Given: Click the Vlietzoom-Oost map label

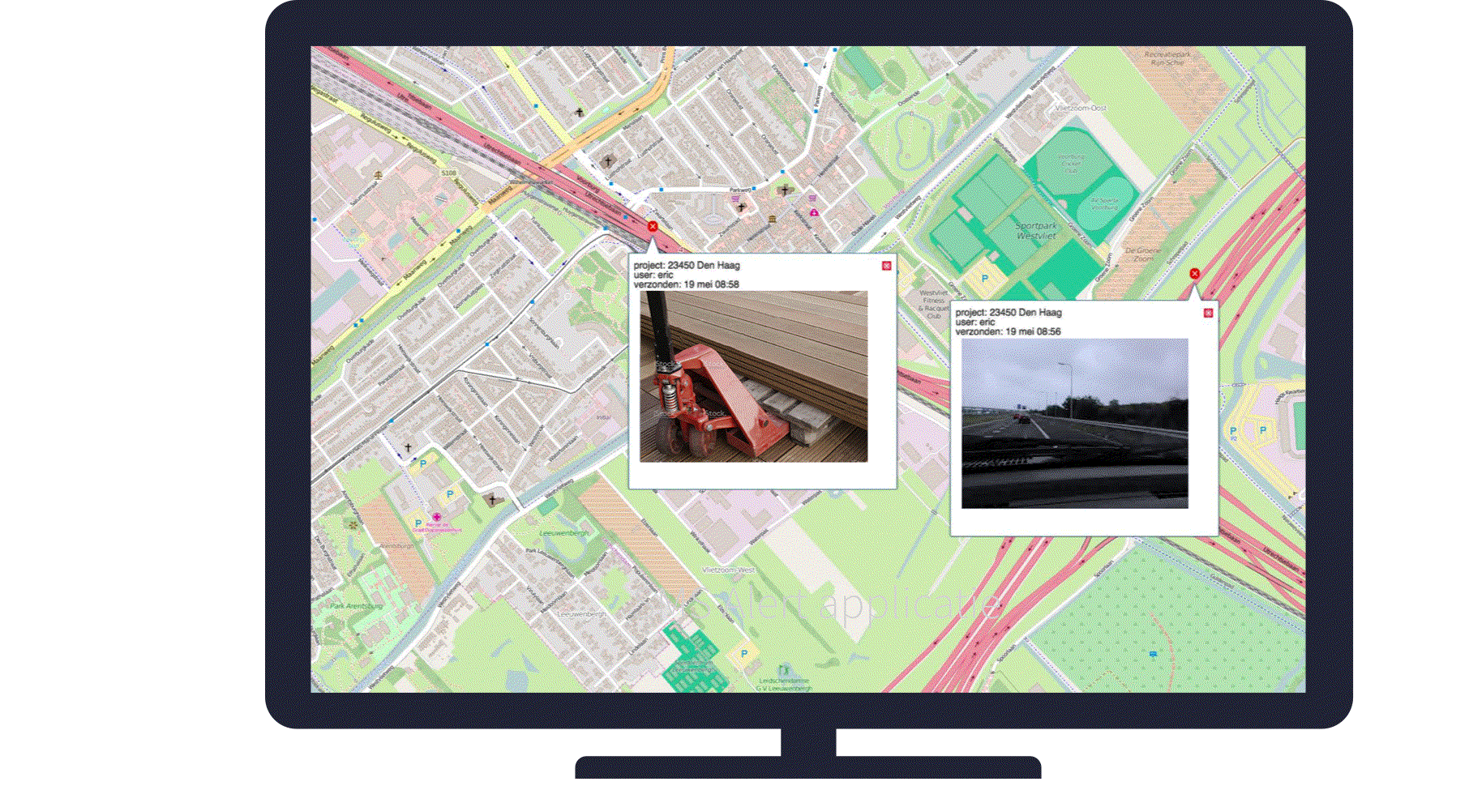Looking at the screenshot, I should 1080,108.
